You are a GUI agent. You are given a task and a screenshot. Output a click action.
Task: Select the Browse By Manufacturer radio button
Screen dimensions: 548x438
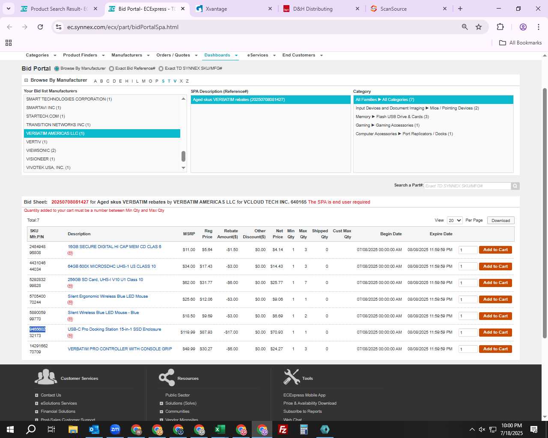click(x=57, y=68)
